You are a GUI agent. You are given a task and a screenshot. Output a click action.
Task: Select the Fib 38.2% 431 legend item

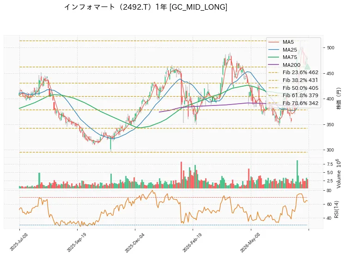pyautogui.click(x=293, y=80)
